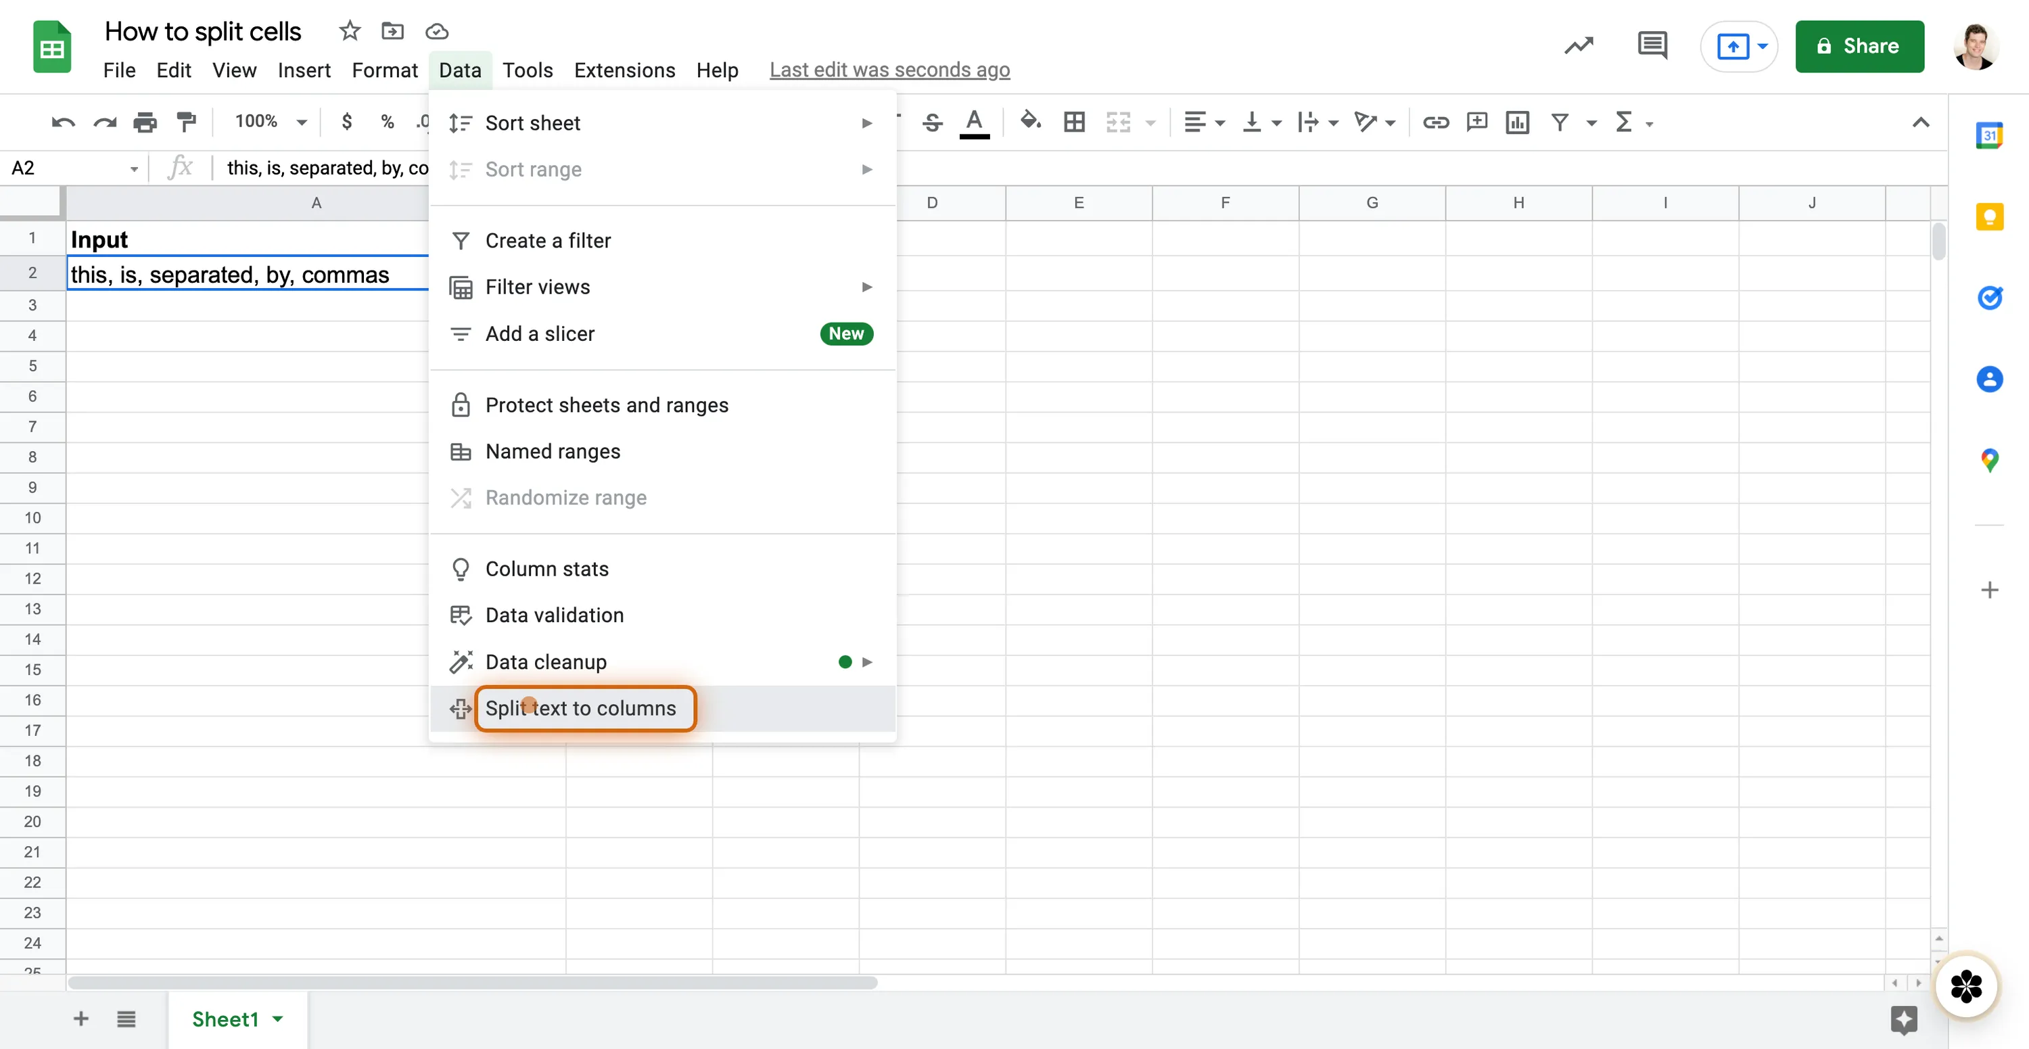Click the Insert link icon
Viewport: 2029px width, 1049px height.
click(x=1435, y=122)
